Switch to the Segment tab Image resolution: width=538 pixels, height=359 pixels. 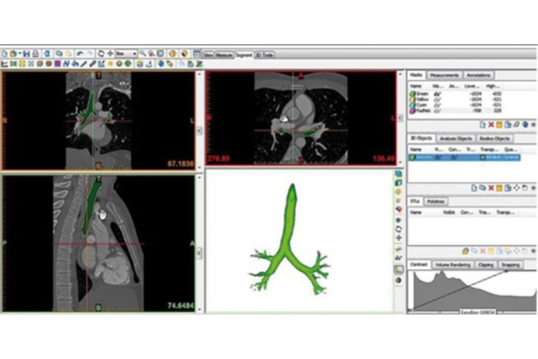pos(243,55)
